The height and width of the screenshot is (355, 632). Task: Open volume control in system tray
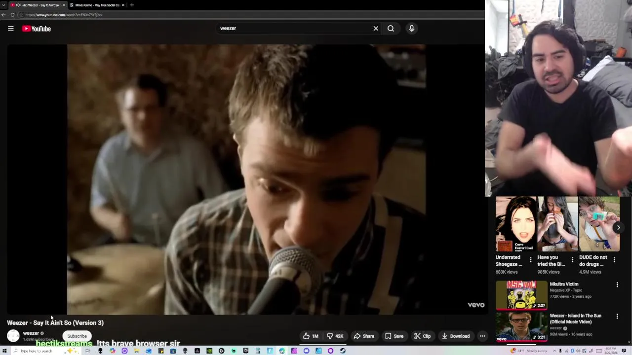pyautogui.click(x=578, y=351)
